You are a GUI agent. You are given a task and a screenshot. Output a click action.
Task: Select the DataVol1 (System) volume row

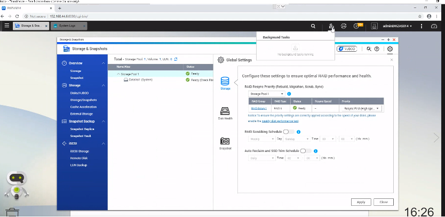coord(161,80)
